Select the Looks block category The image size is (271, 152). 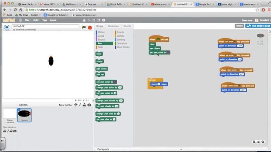[101, 36]
